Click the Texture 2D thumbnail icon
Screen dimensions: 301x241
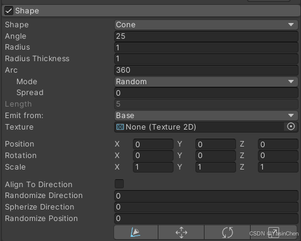[x=120, y=127]
